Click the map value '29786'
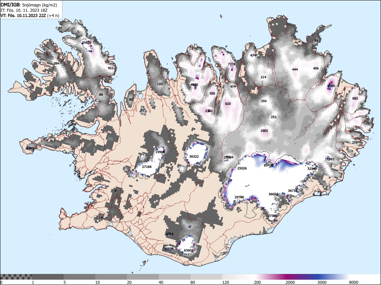381x285 pixels. click(x=239, y=197)
